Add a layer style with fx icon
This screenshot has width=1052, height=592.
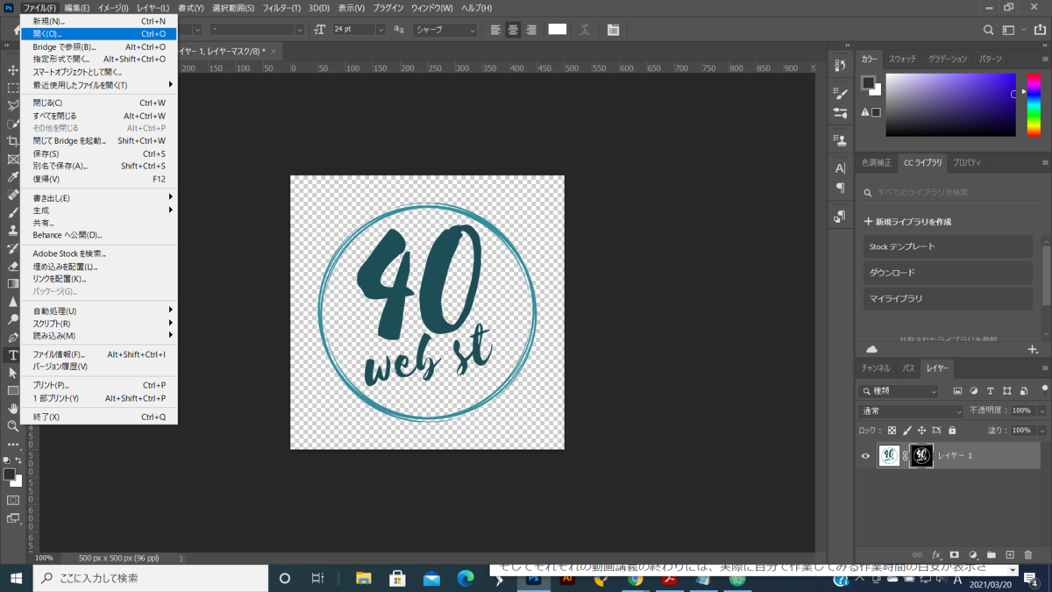(x=936, y=555)
